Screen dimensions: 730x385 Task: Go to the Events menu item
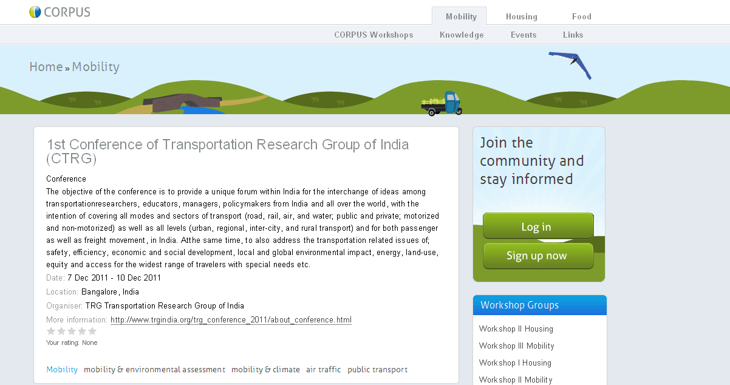[523, 35]
